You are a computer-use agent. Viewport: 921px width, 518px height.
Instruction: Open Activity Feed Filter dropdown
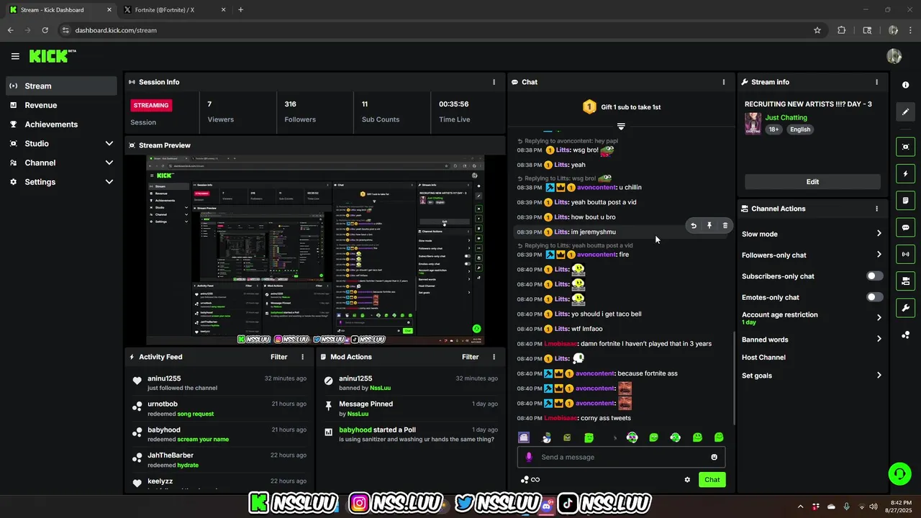click(x=279, y=357)
